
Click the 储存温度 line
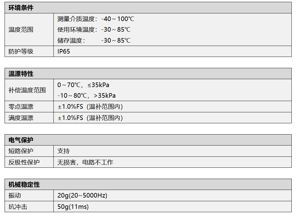[94, 40]
